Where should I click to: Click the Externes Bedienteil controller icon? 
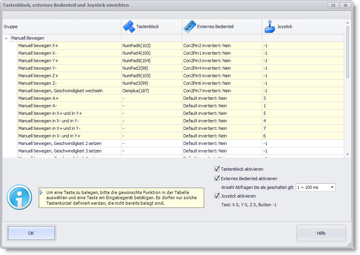[x=189, y=27]
